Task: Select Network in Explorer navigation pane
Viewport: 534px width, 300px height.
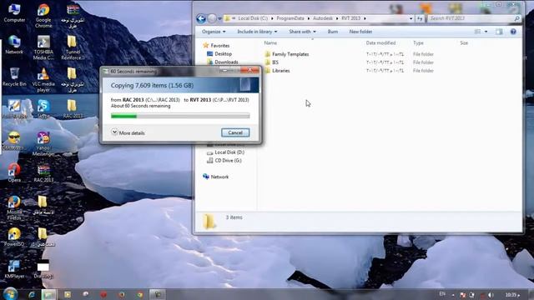Action: (x=216, y=177)
